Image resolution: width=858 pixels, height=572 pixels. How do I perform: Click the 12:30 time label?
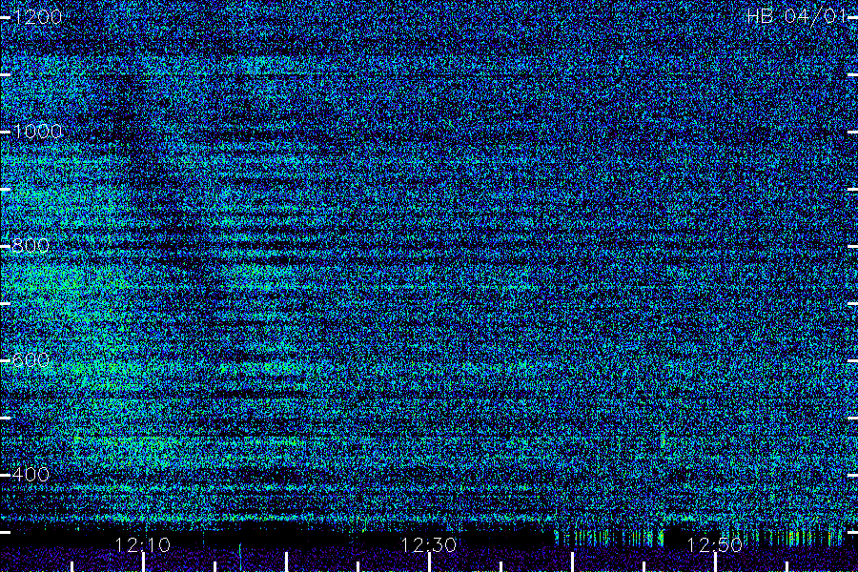[x=428, y=544]
